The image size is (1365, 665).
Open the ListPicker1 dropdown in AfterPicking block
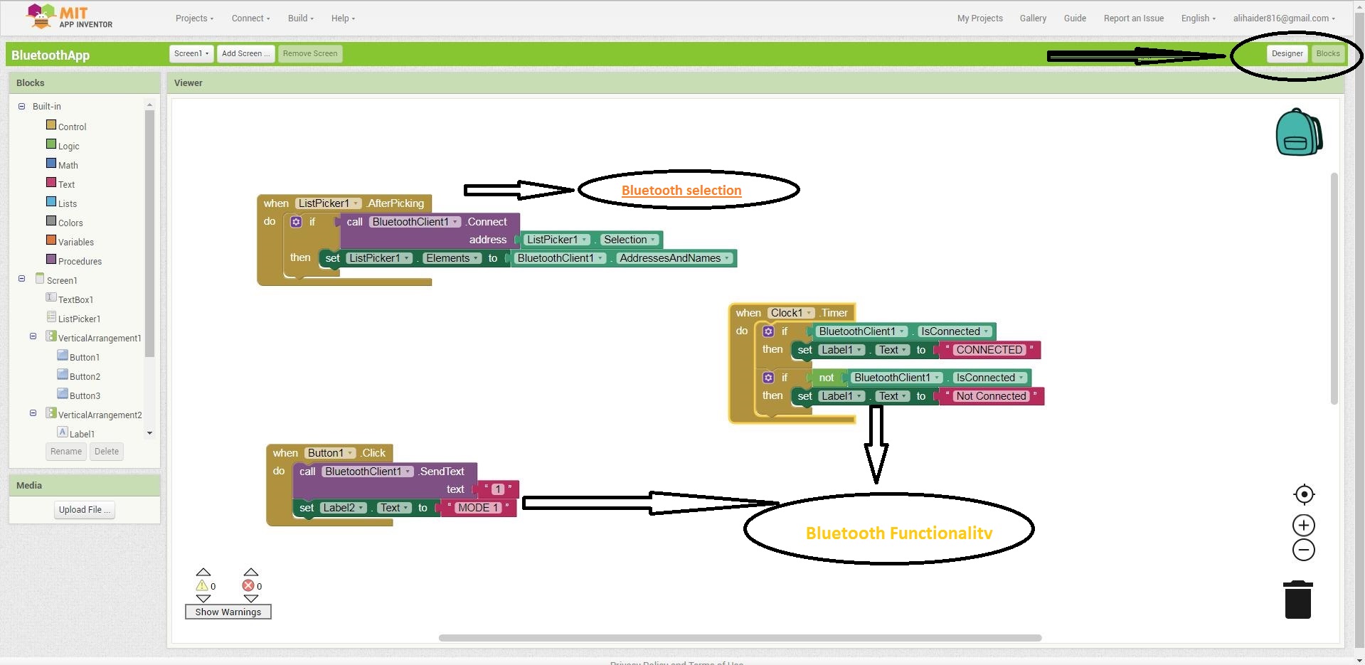tap(329, 203)
